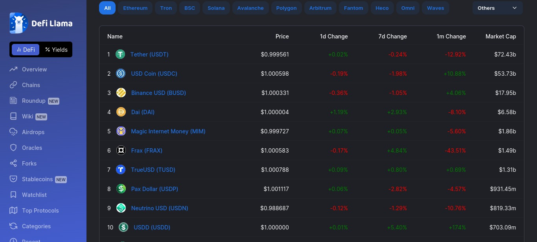Open Magic Internet Money (MIM) link
Viewport: 537px width, 242px height.
coord(168,131)
